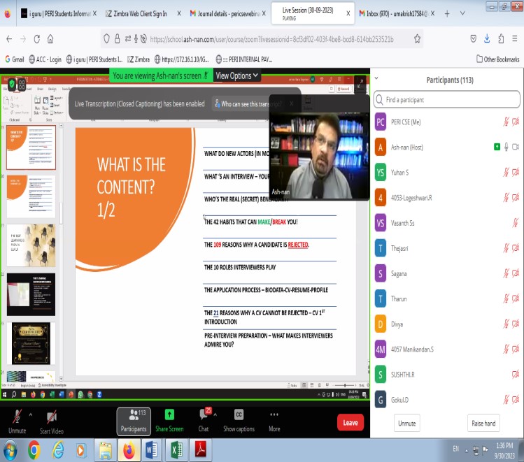Toggle the Participants panel button
Image resolution: width=524 pixels, height=462 pixels.
133,420
